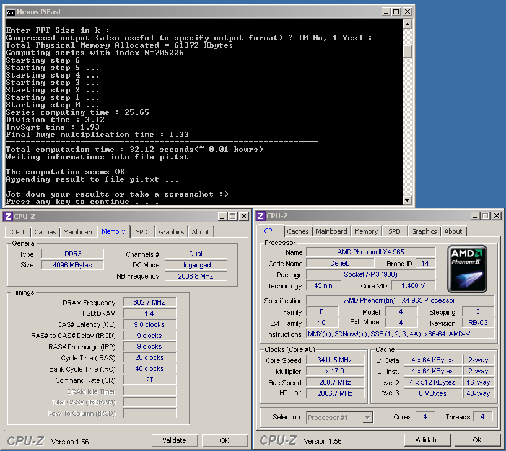
Task: Click the CPU-Z Z icon in CPU window title bar
Action: (x=261, y=216)
